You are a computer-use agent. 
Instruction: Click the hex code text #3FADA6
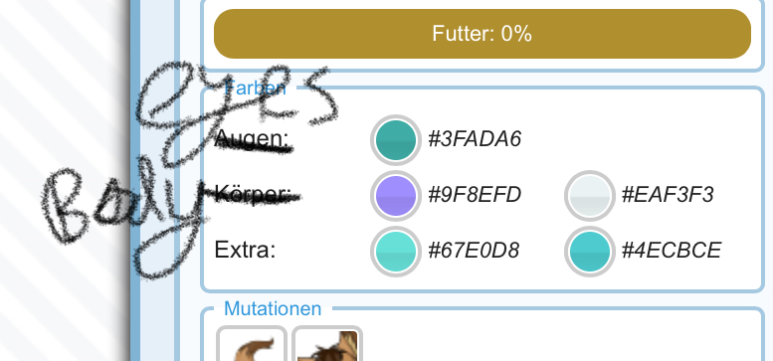point(475,140)
